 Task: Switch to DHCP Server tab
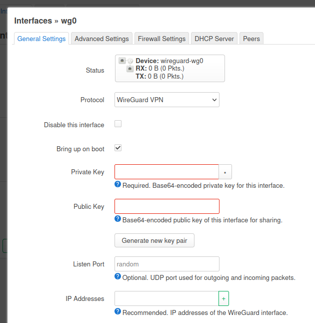pyautogui.click(x=214, y=39)
